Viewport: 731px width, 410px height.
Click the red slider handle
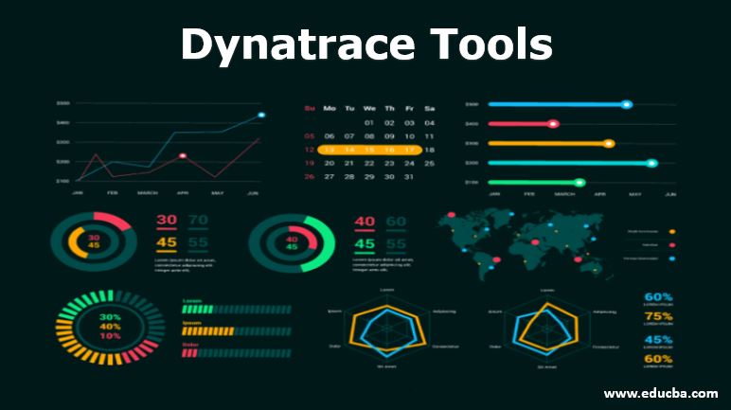(x=553, y=124)
